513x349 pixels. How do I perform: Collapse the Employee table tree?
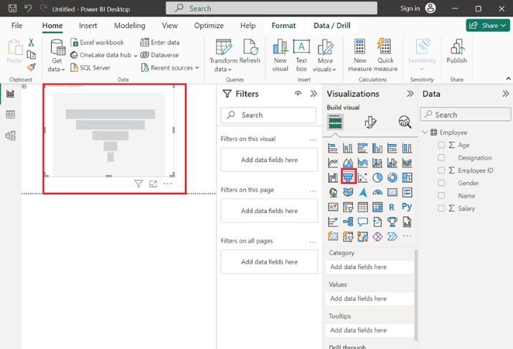click(425, 132)
